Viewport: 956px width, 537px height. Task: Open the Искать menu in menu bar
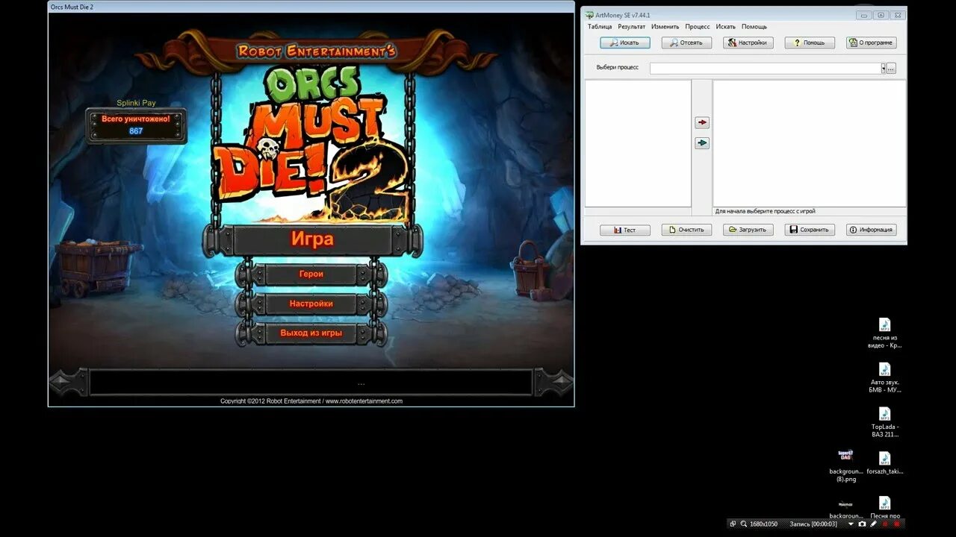click(726, 27)
